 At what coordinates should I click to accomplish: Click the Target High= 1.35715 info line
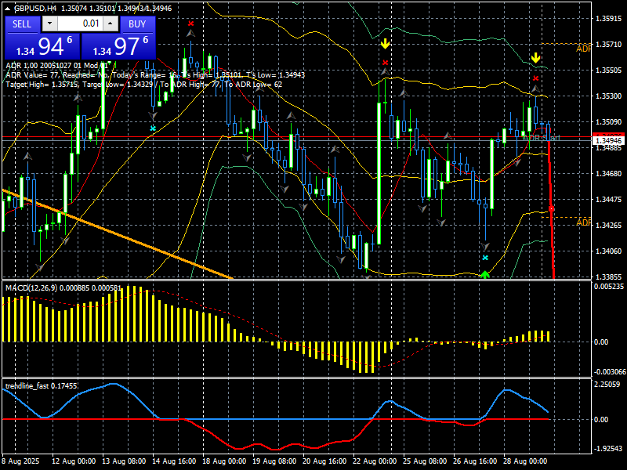click(x=144, y=85)
